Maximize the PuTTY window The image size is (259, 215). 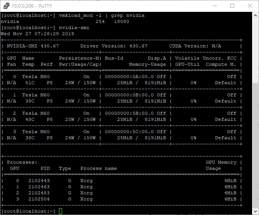[x=232, y=6]
